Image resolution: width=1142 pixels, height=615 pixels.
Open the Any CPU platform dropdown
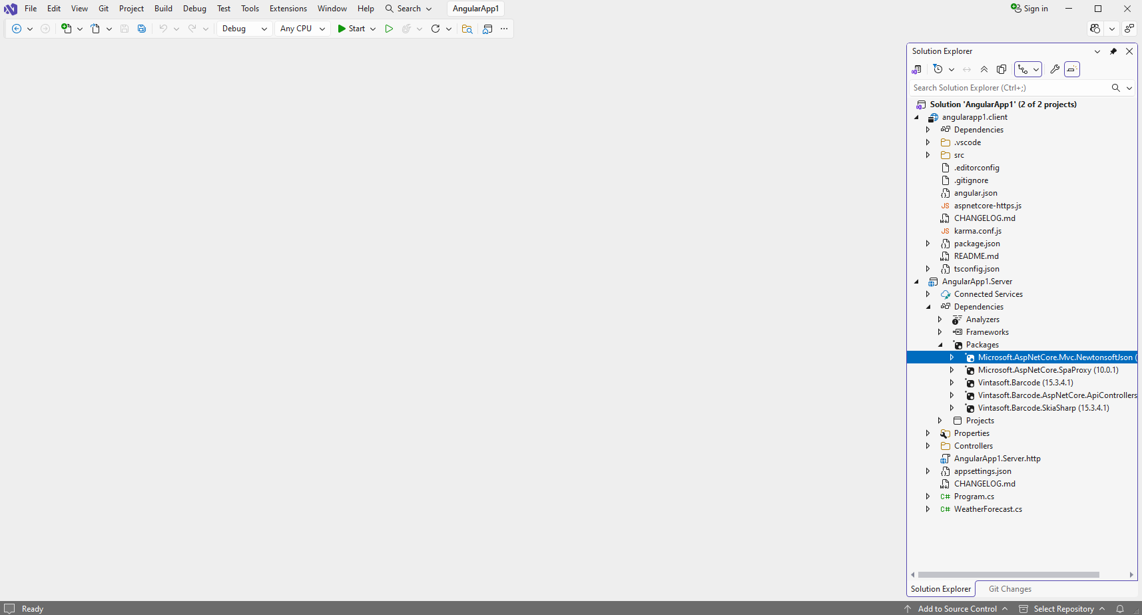click(x=302, y=29)
